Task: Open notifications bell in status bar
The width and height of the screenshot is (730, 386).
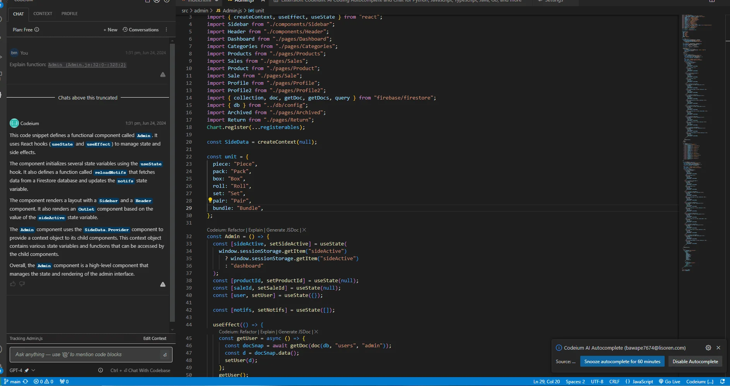Action: (x=722, y=381)
